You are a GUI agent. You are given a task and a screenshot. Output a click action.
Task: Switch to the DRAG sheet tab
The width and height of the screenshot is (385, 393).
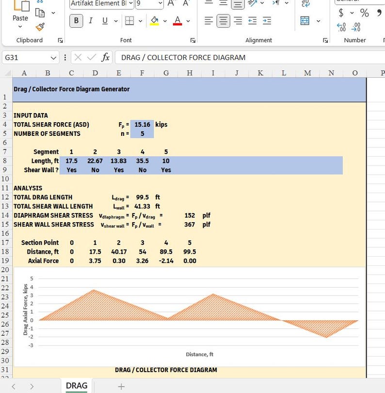click(77, 386)
